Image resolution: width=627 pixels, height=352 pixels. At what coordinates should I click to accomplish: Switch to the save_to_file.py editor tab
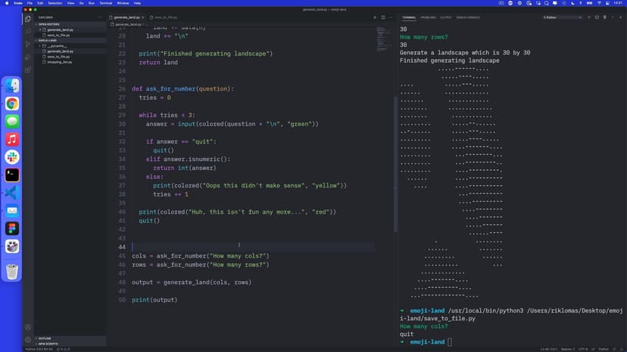click(x=164, y=17)
